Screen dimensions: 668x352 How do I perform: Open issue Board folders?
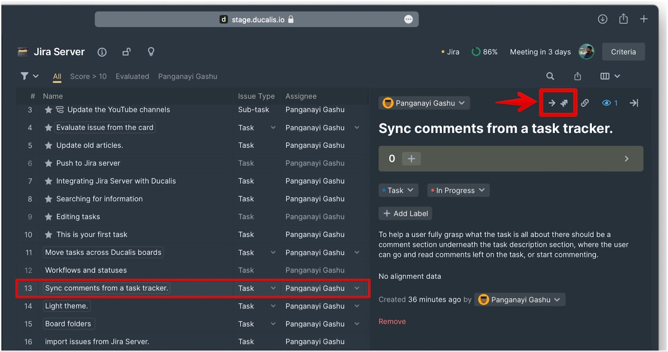coord(68,324)
